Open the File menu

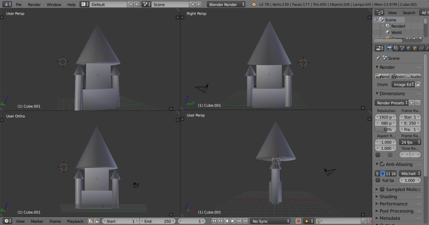point(18,5)
